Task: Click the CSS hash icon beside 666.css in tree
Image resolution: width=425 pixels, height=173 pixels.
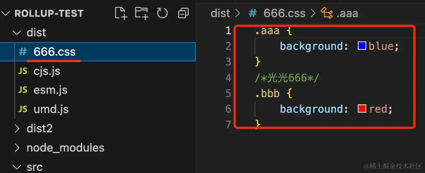Action: [x=23, y=52]
